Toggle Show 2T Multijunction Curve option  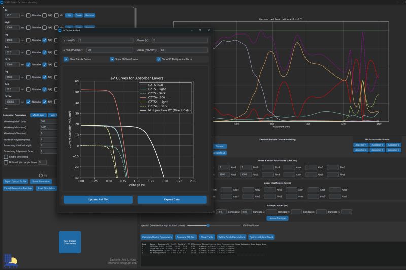(159, 59)
